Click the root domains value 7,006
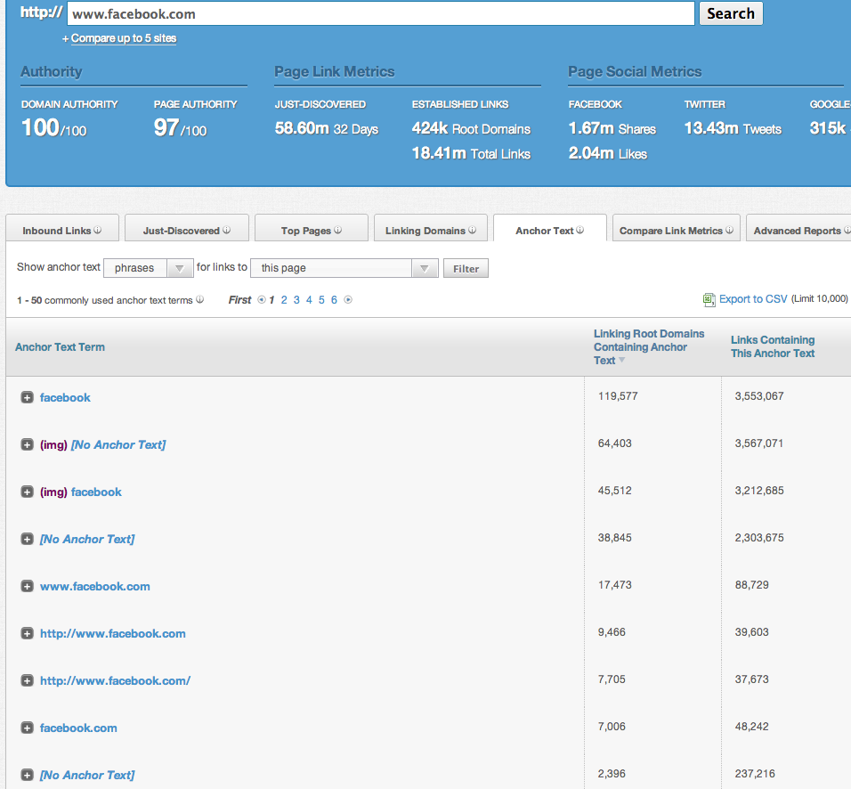 coord(612,727)
